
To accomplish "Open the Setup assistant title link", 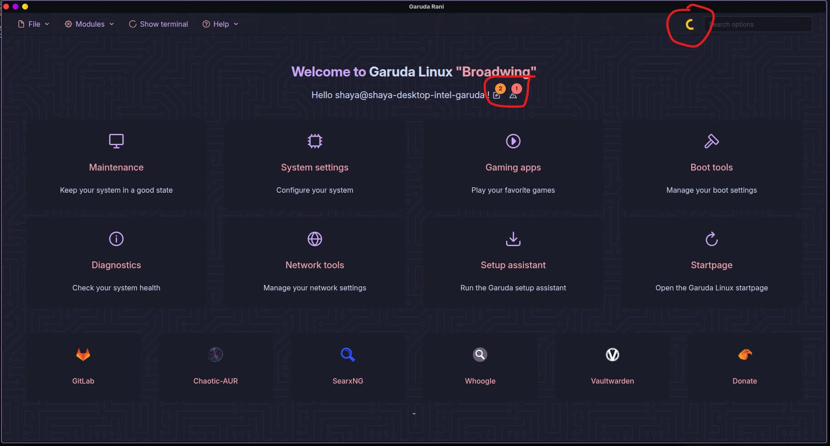I will 513,265.
